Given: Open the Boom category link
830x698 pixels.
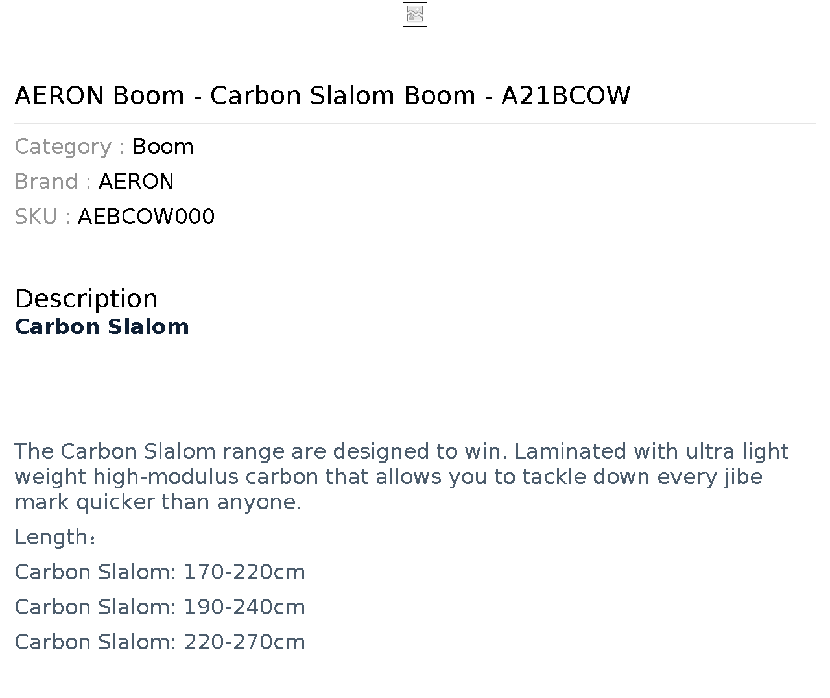Looking at the screenshot, I should 163,147.
